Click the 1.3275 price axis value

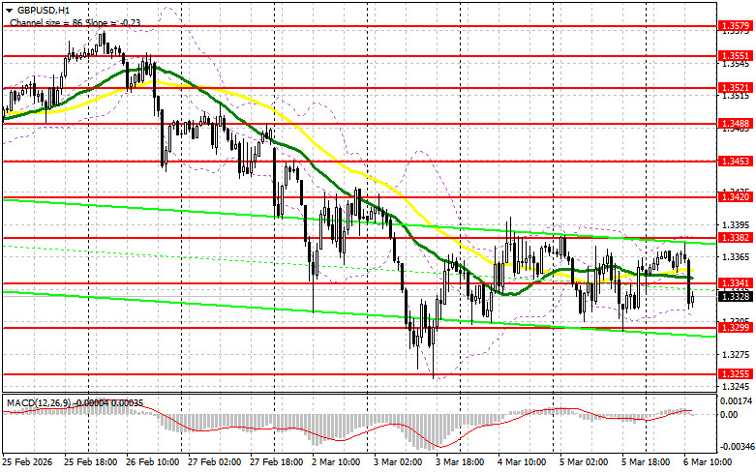pos(737,355)
